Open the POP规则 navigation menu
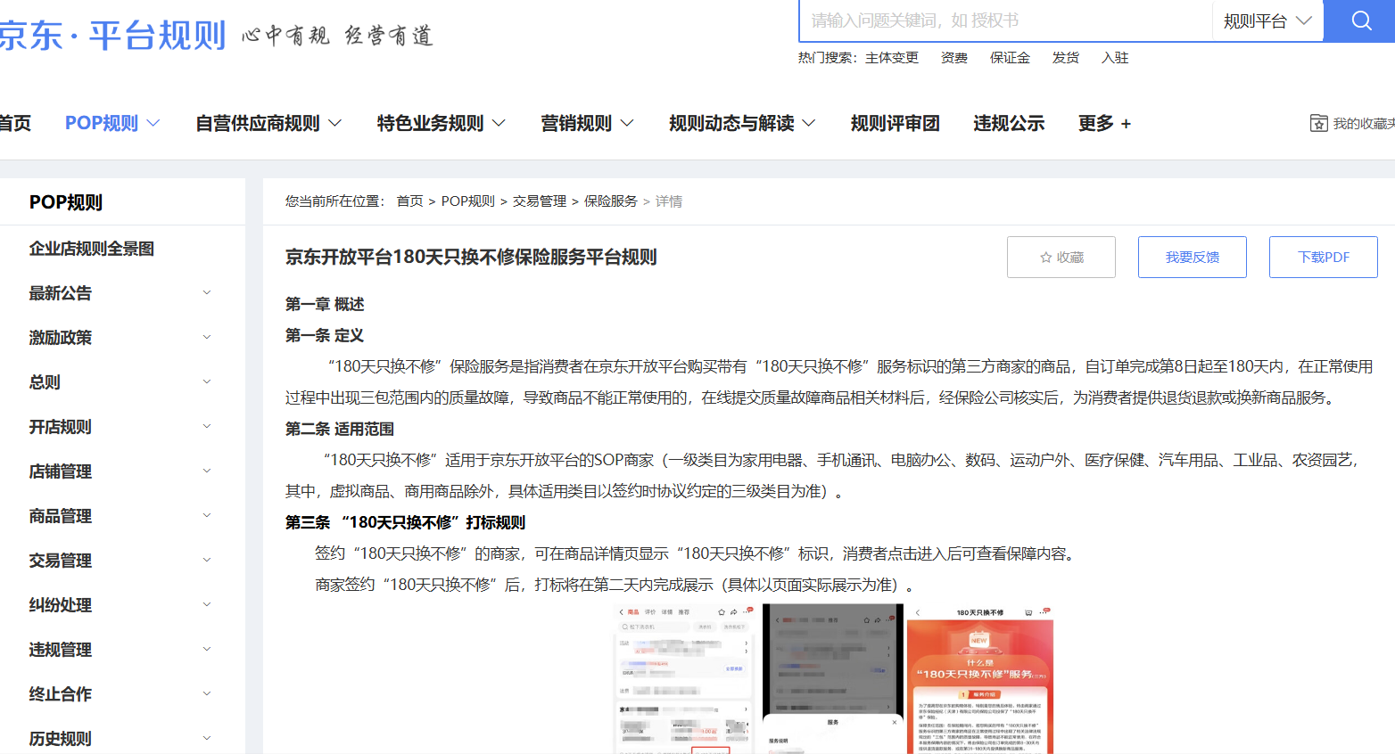 point(112,123)
